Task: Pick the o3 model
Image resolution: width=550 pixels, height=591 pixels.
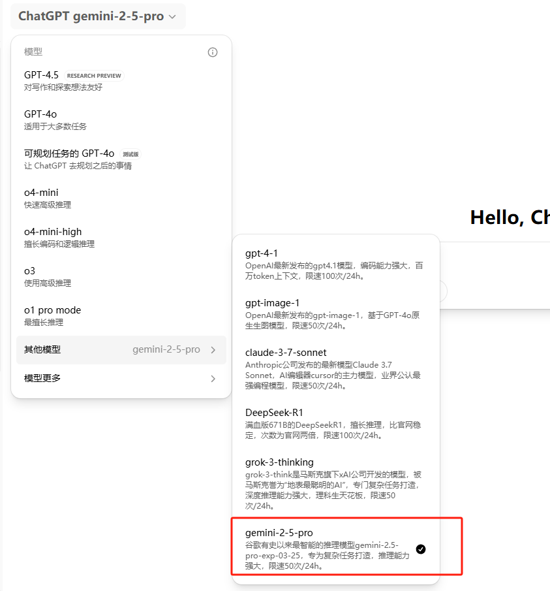Action: (121, 277)
